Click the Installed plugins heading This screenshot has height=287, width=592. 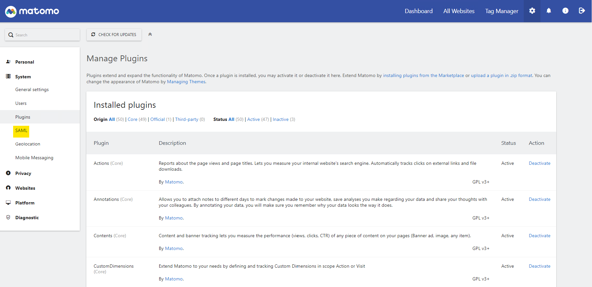pyautogui.click(x=125, y=105)
